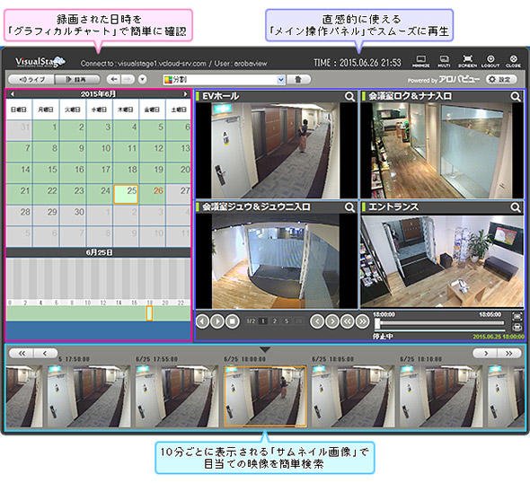Open the 6/25 18:05:00 thumbnail
The width and height of the screenshot is (530, 483).
tap(353, 396)
